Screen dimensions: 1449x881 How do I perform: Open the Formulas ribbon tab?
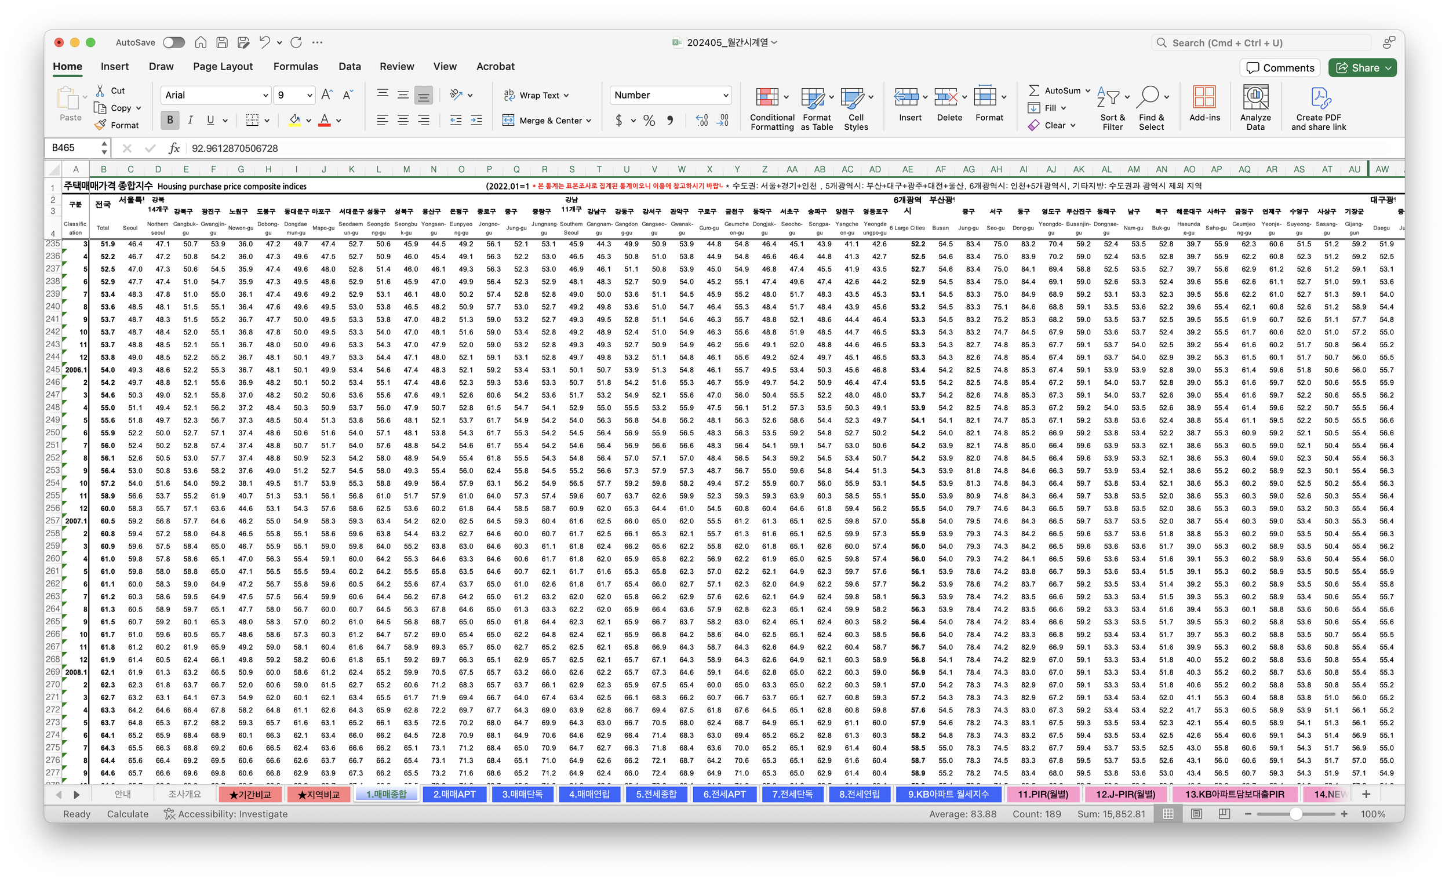click(295, 67)
